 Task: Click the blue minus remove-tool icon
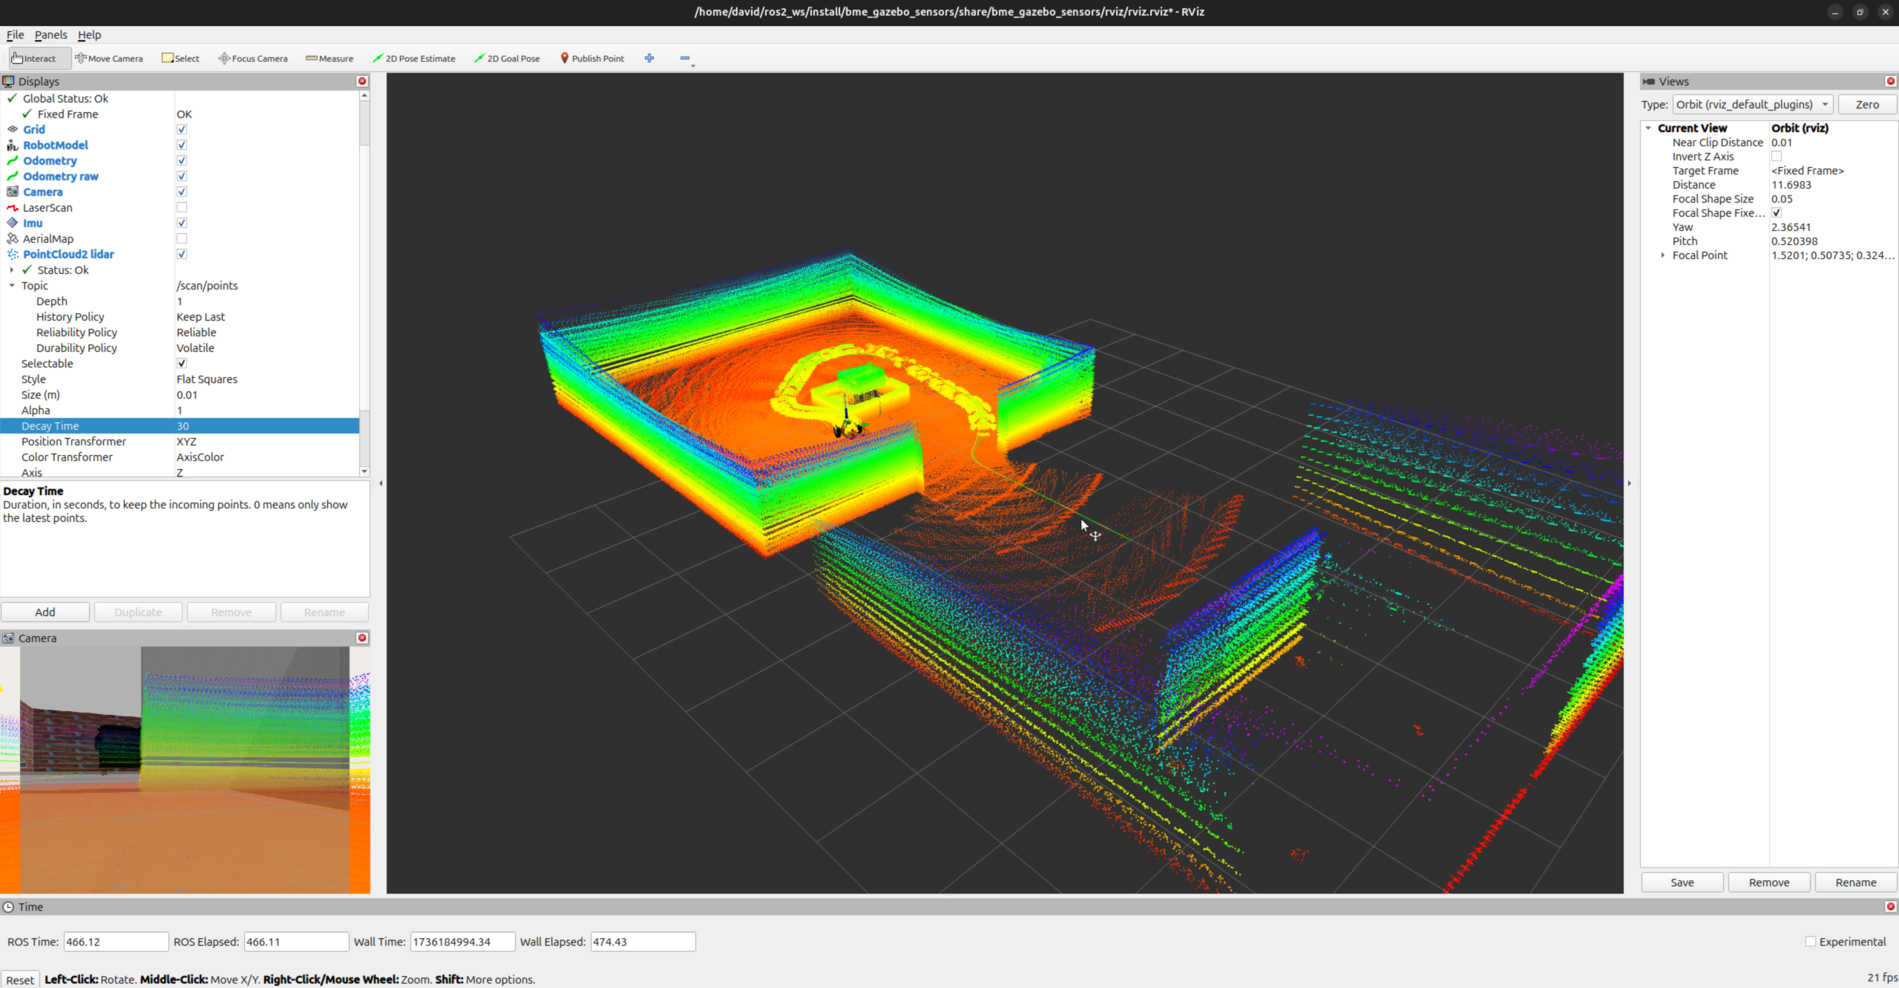685,58
